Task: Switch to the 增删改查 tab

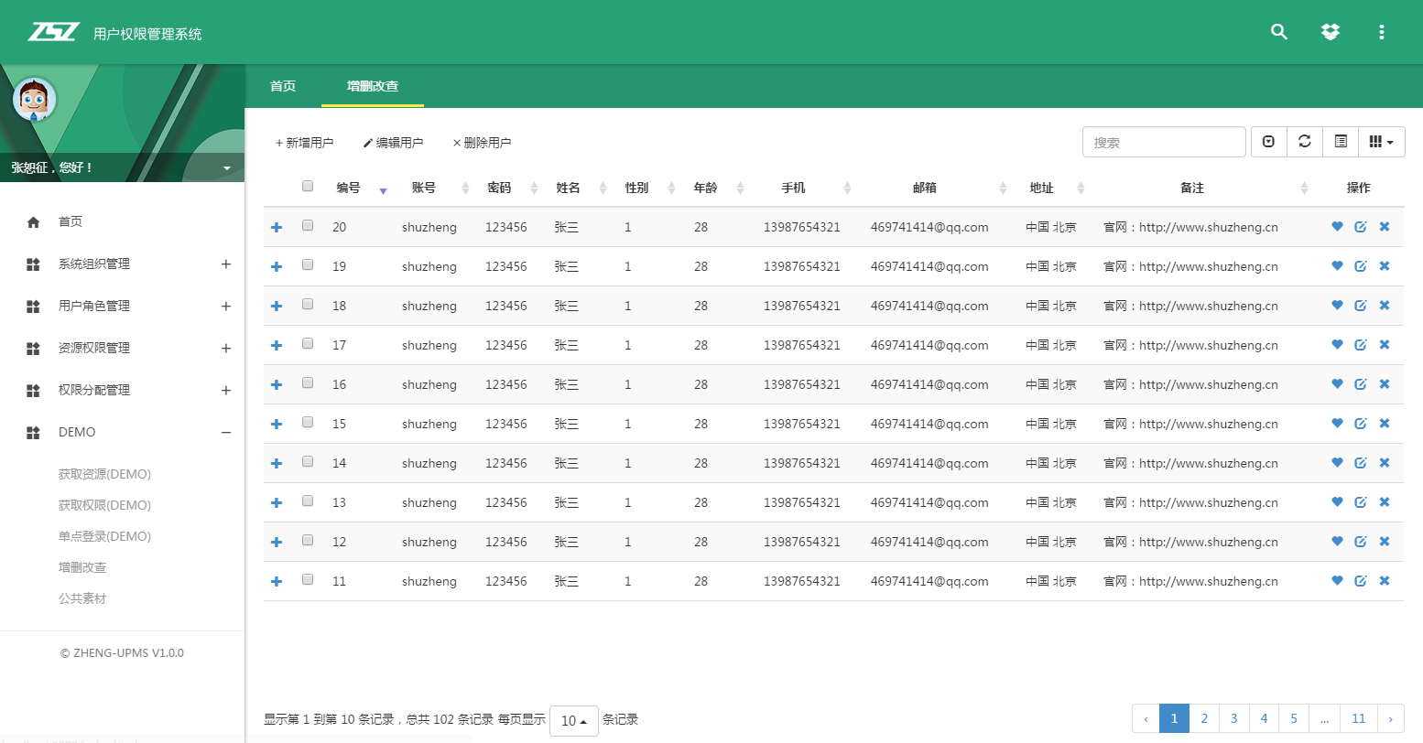Action: click(x=373, y=86)
